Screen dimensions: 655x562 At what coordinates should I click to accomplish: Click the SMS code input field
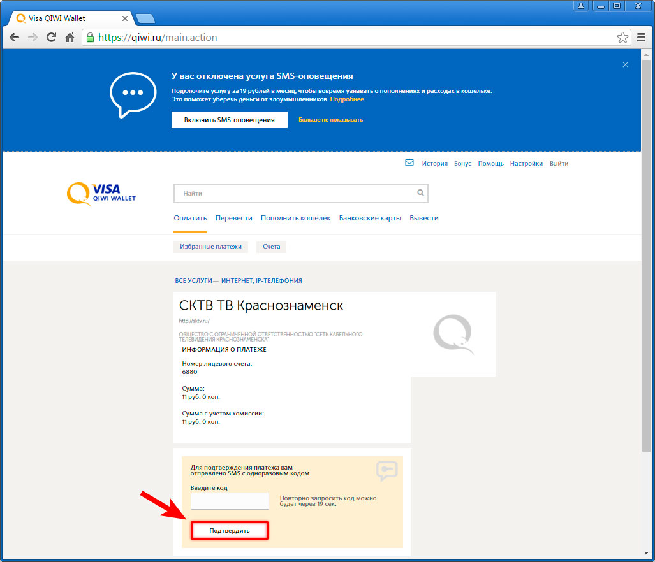[x=230, y=501]
